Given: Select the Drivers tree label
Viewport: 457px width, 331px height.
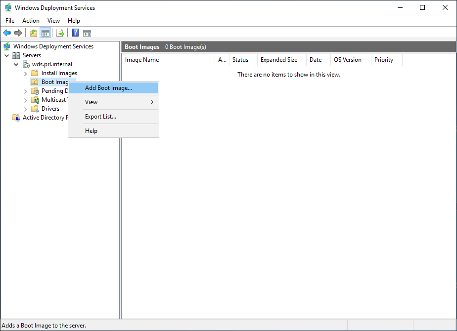Looking at the screenshot, I should pos(50,109).
